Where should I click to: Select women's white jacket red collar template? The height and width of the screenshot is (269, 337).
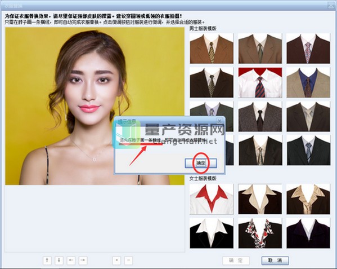(x=212, y=199)
